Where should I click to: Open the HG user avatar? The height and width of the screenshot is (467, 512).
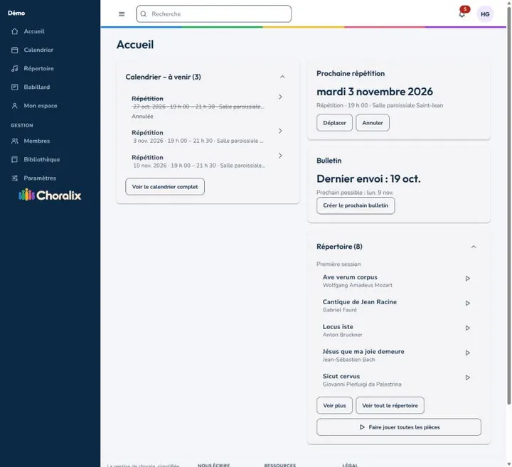[485, 14]
